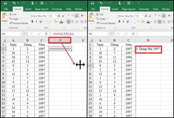This screenshot has height=118, width=174.
Task: Click Fill Color bucket in right window
Action: pos(142,21)
